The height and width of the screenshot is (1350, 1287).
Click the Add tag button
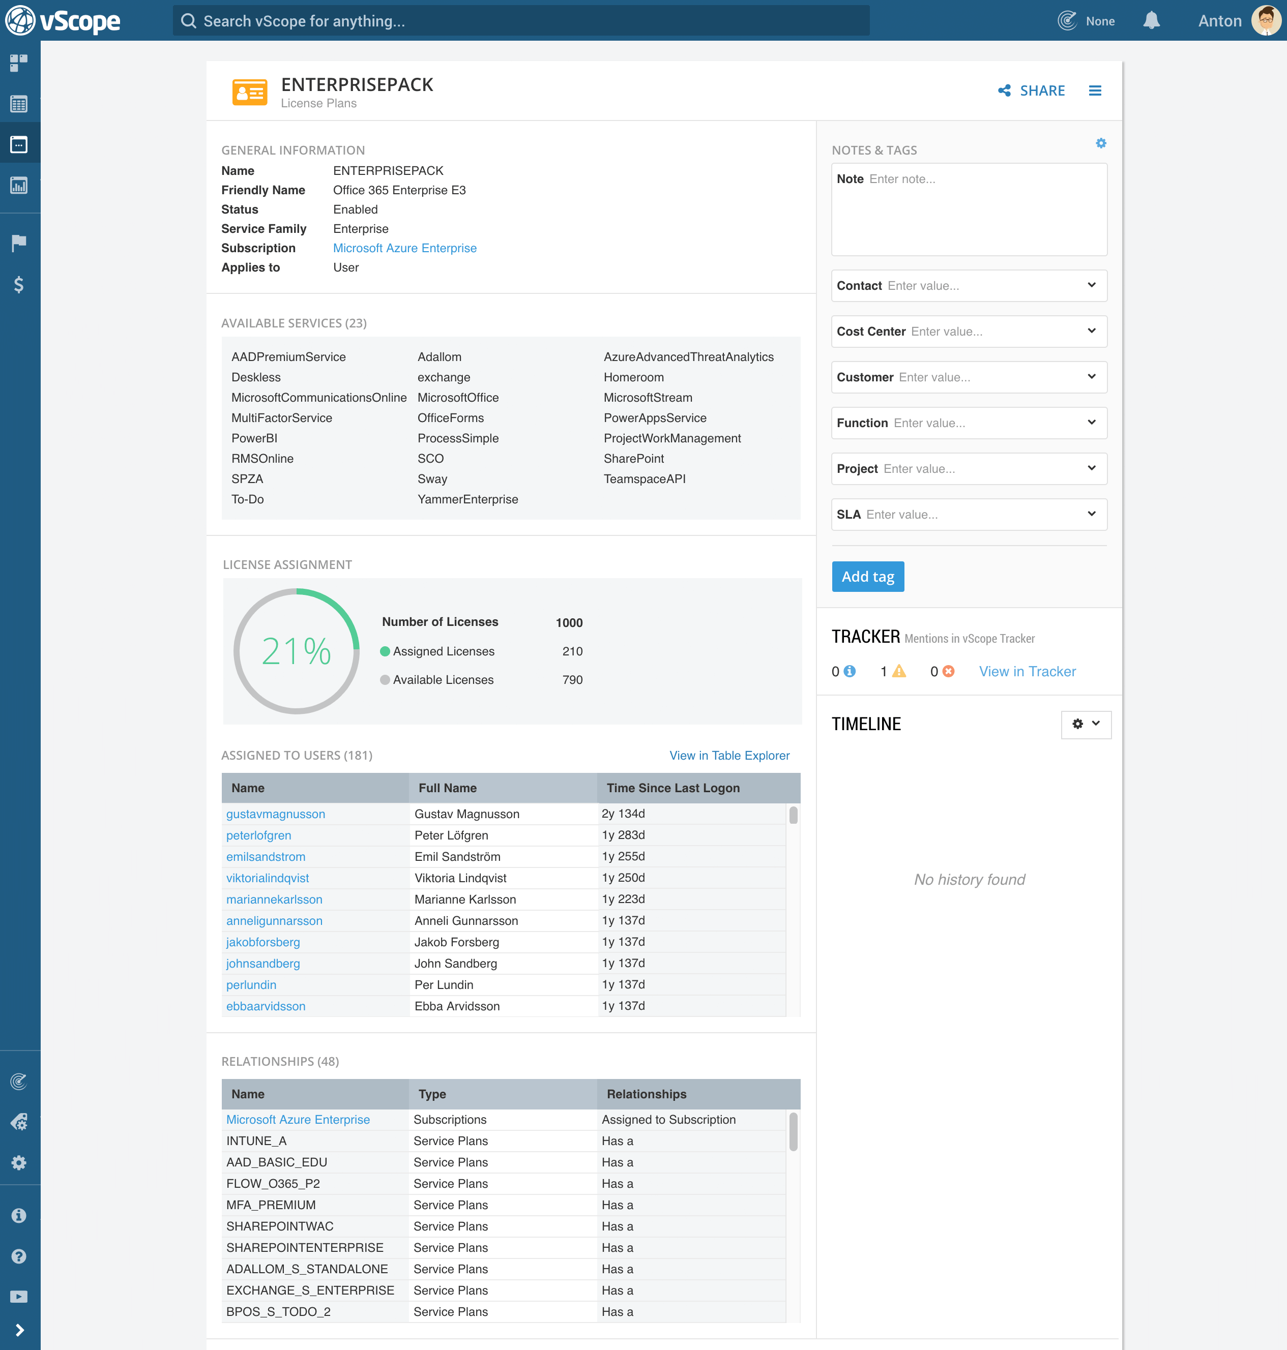(868, 577)
